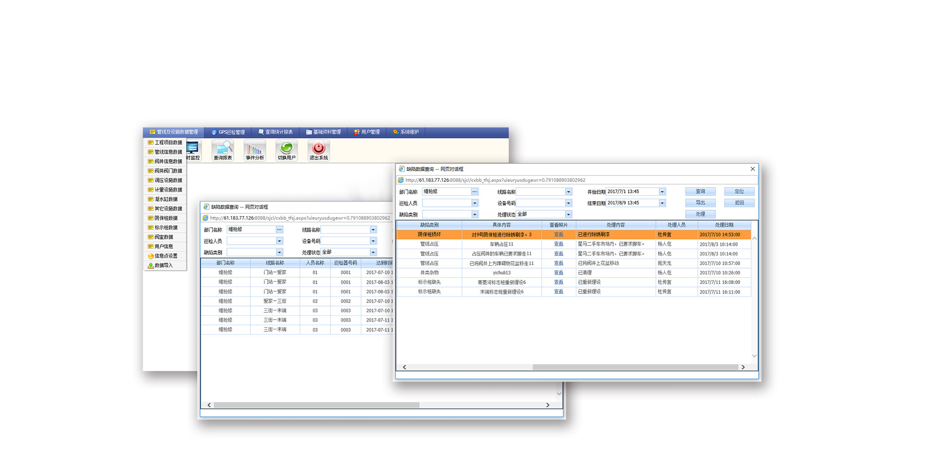
Task: Click the 查询报表 toolbar icon
Action: (x=223, y=150)
